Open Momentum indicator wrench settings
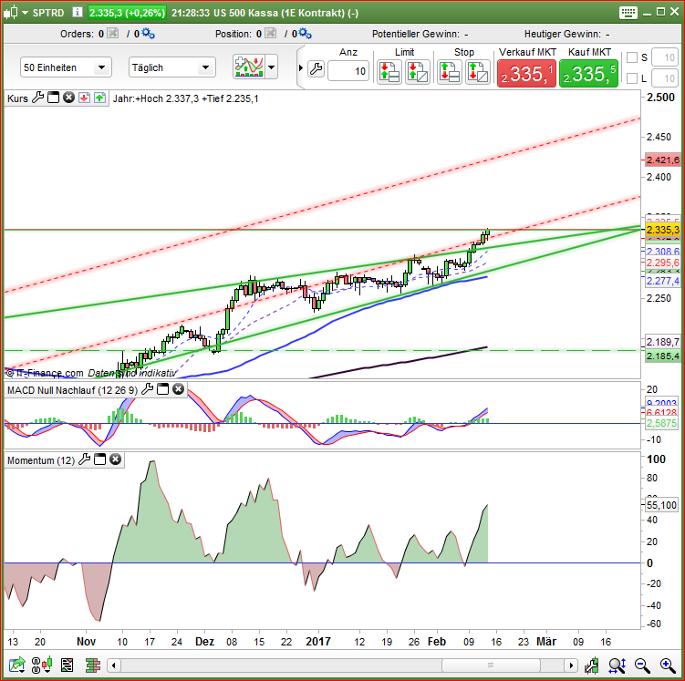Image resolution: width=685 pixels, height=681 pixels. [x=84, y=459]
